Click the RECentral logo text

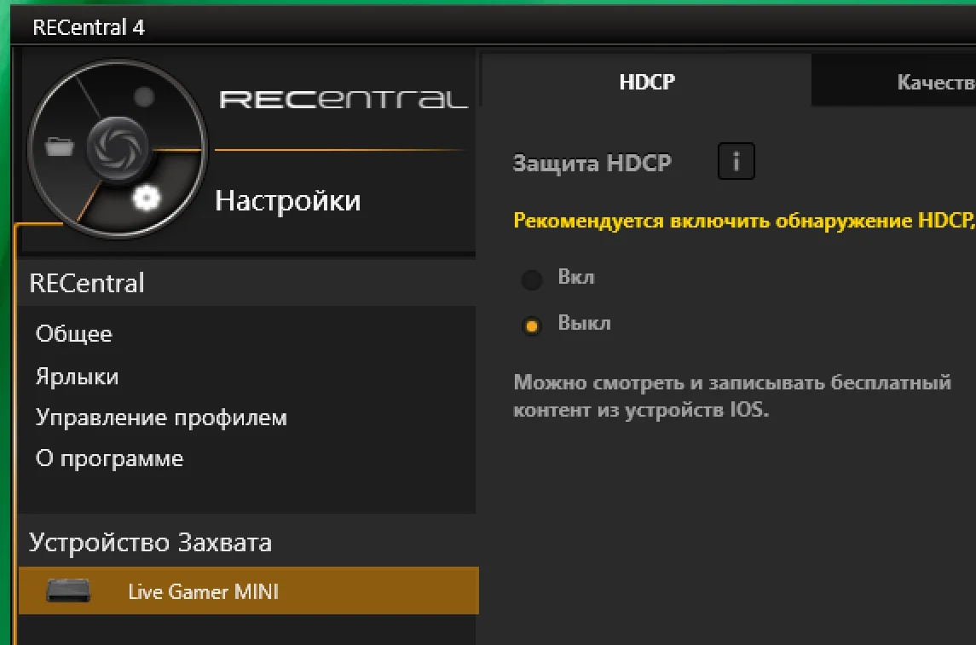click(x=343, y=100)
